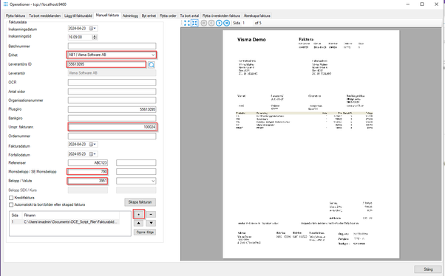Open the Valuta currency dropdown

tap(153, 181)
